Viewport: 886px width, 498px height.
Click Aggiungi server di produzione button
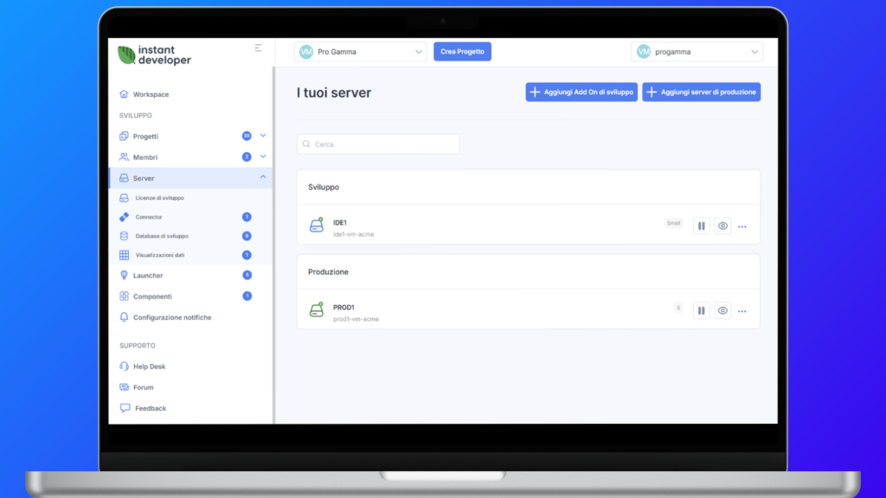701,92
